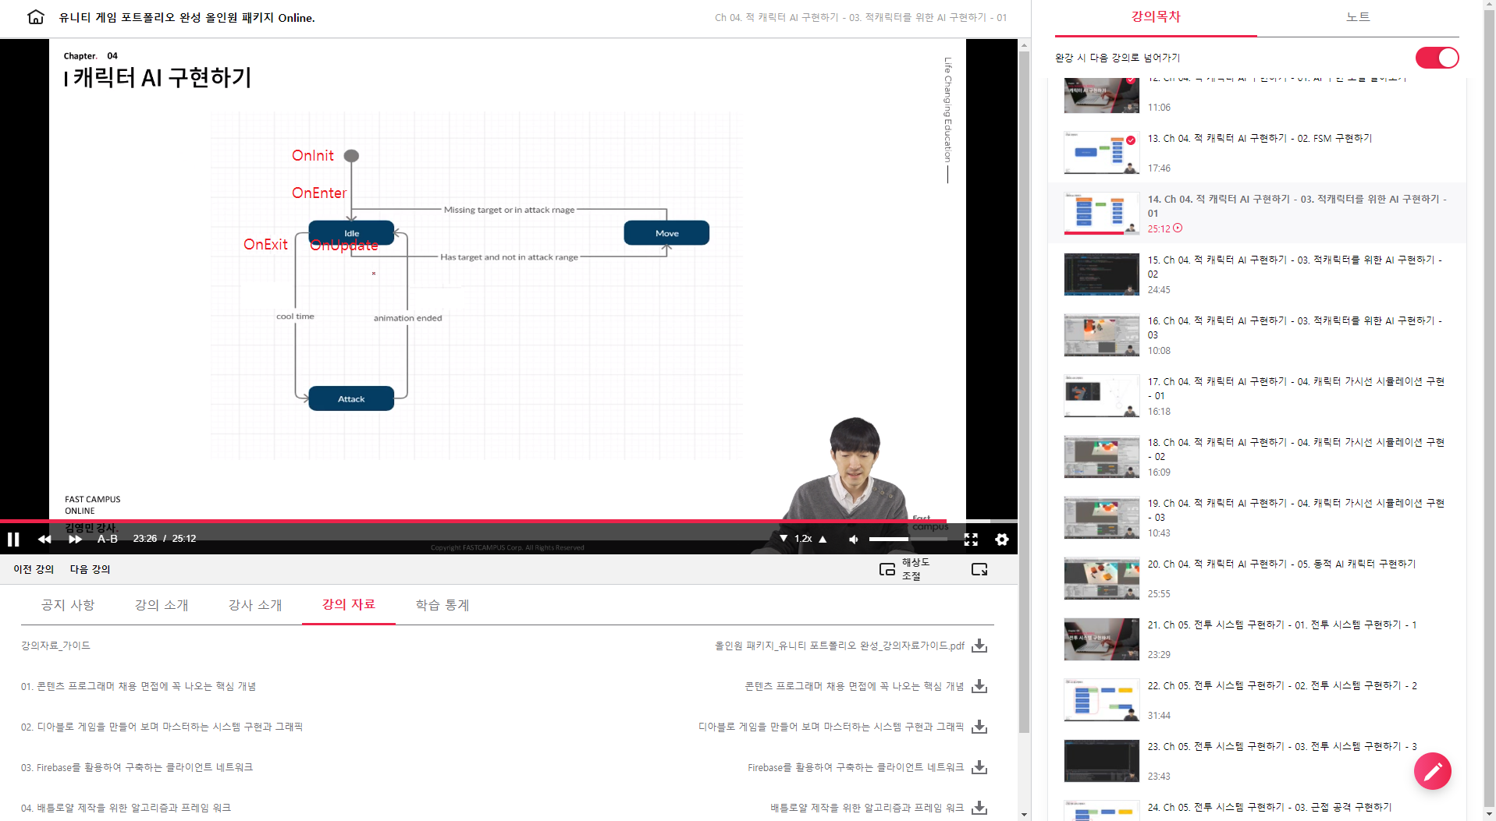Image resolution: width=1496 pixels, height=821 pixels.
Task: Download the 디아블로 게임 material
Action: pyautogui.click(x=979, y=727)
